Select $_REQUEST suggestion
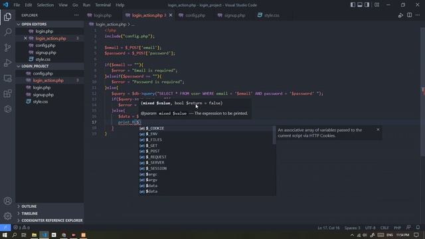Screen dimensions: 425x239 pos(207,157)
